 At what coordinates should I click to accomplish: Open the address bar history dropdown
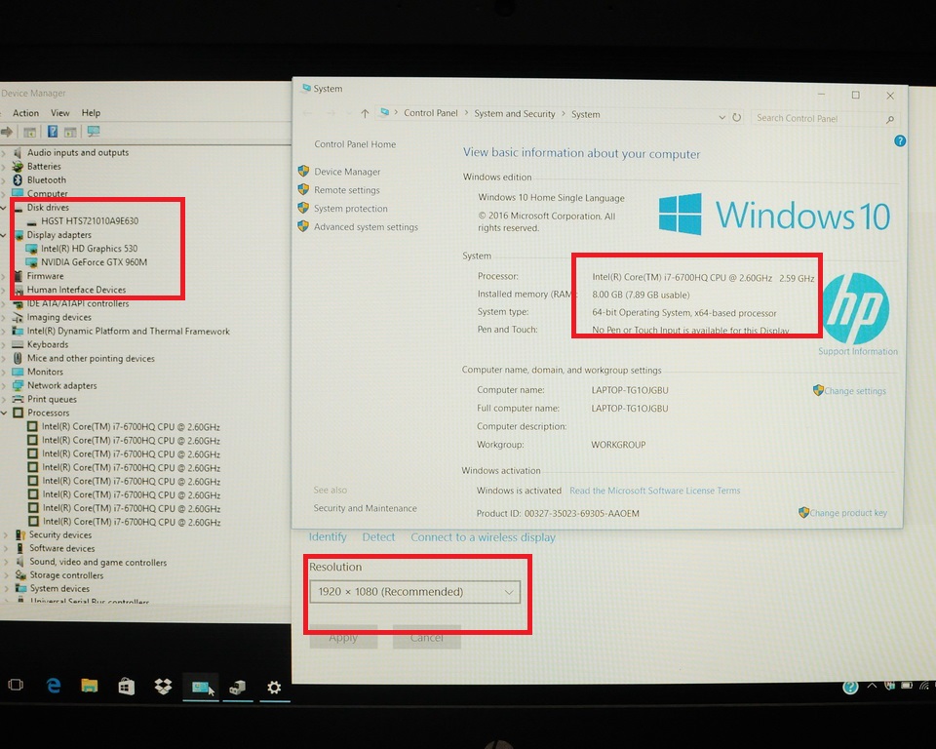tap(721, 117)
